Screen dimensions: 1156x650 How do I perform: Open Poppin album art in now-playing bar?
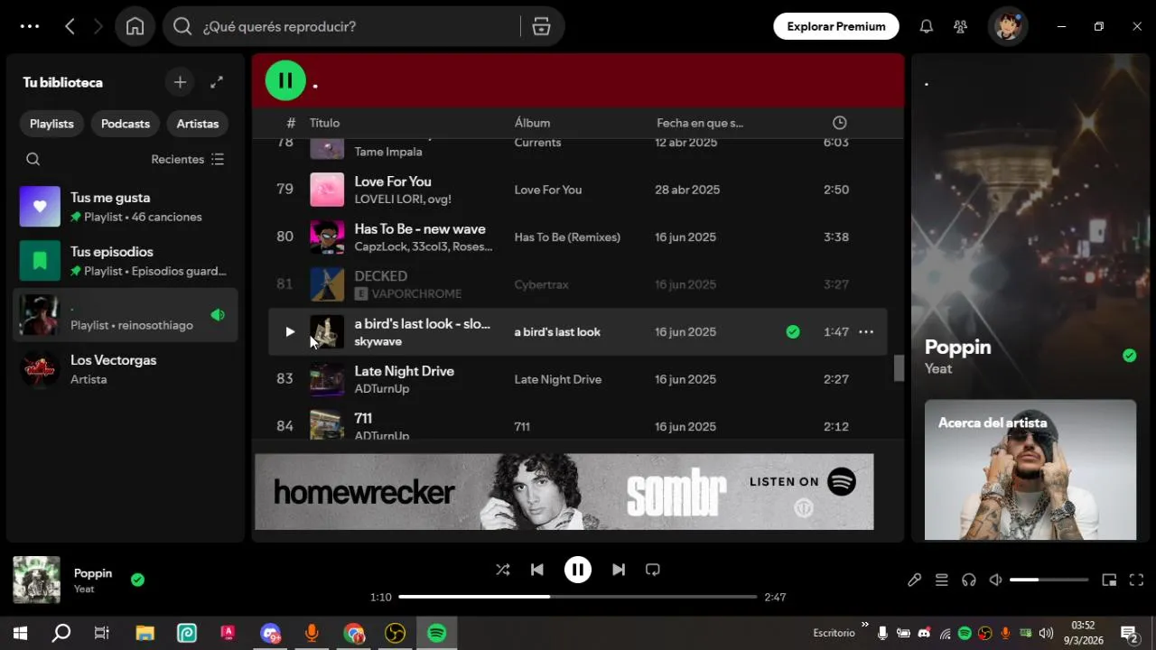click(x=36, y=580)
